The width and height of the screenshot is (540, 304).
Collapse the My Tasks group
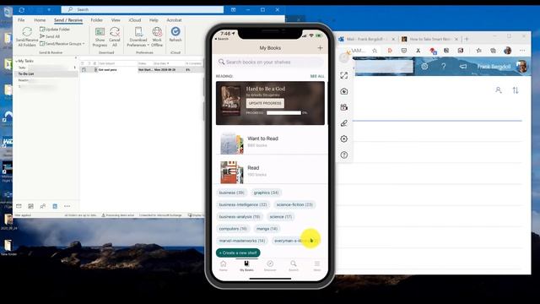point(17,61)
